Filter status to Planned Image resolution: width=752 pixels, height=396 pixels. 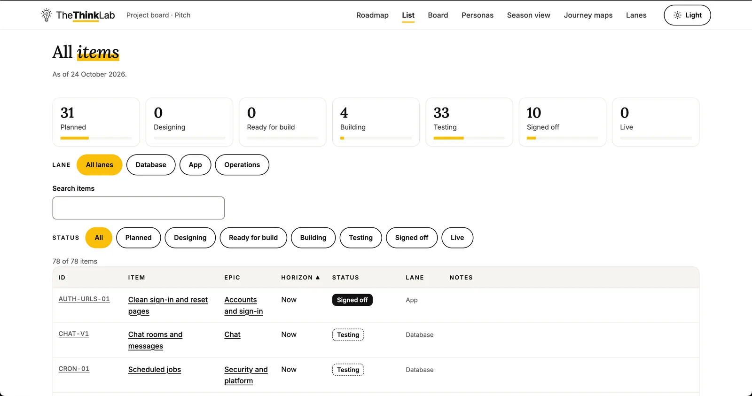tap(139, 238)
